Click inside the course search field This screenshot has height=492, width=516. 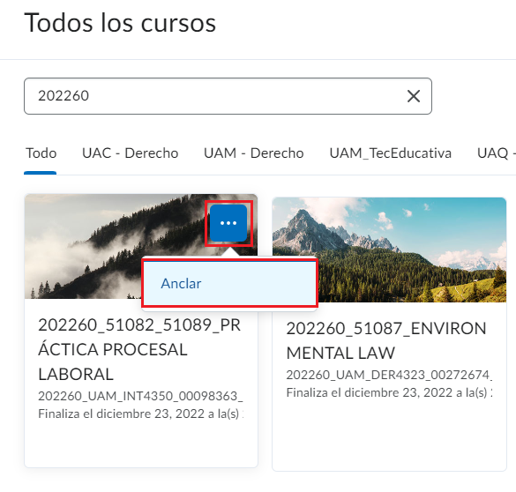[x=214, y=96]
